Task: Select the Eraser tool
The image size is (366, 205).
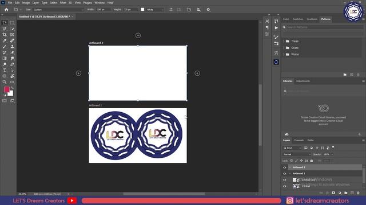Action: [x=12, y=52]
